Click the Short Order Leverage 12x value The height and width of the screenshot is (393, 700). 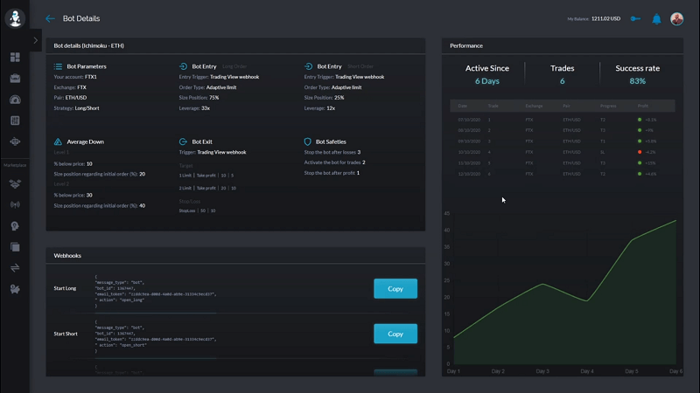(x=331, y=108)
